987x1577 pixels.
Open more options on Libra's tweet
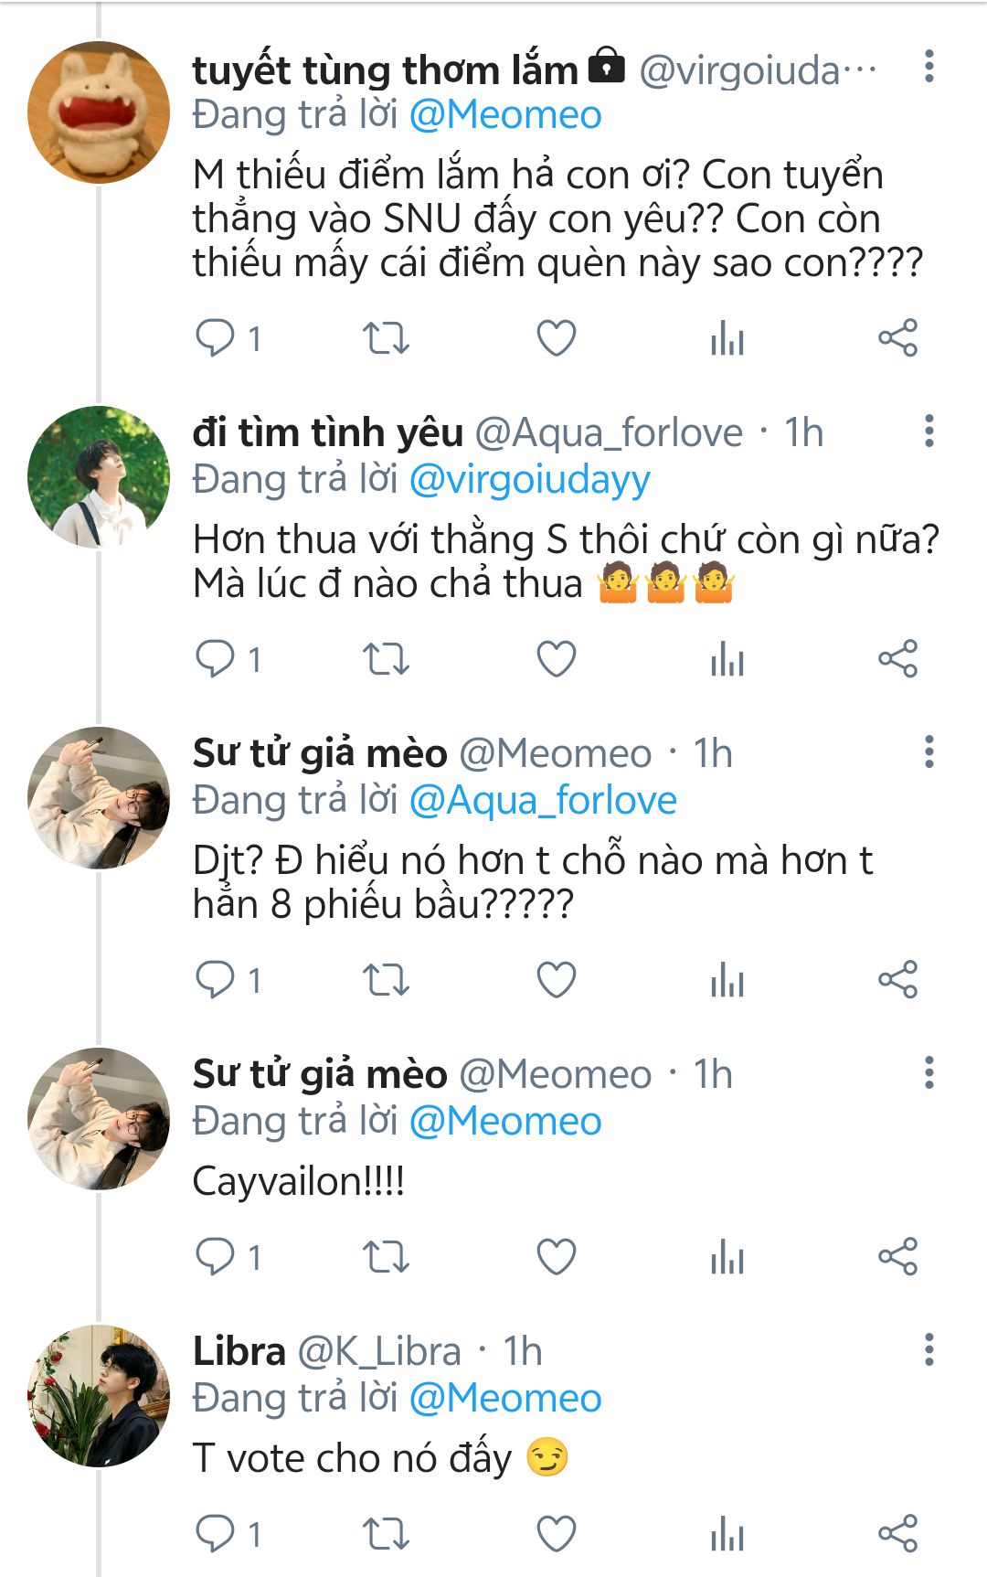coord(929,1349)
